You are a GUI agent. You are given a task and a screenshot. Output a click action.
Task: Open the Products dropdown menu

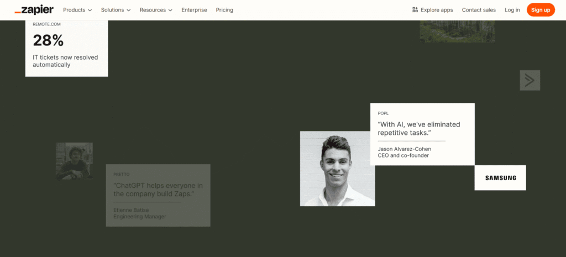77,10
